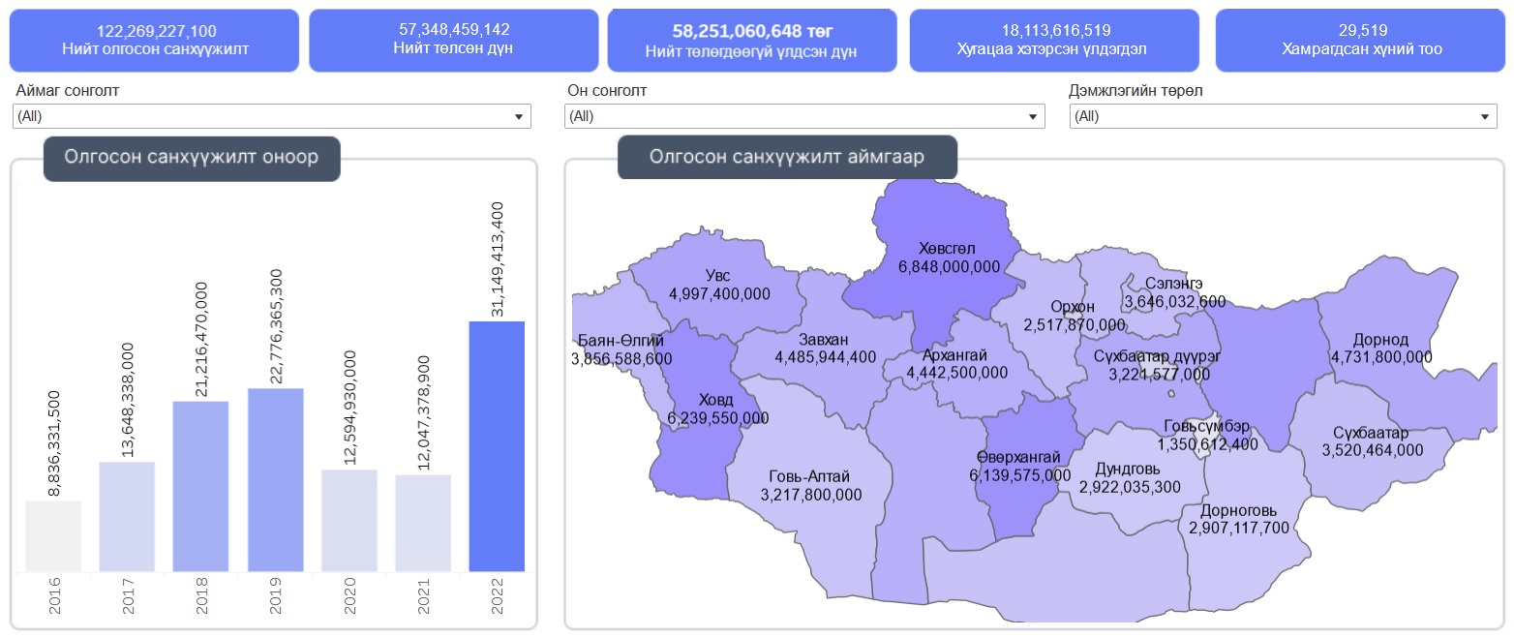Click the Нийт олгосон санхүүжилт card

coord(155,41)
